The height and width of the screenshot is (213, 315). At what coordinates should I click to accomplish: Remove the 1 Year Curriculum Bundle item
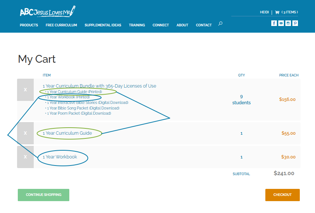point(25,90)
